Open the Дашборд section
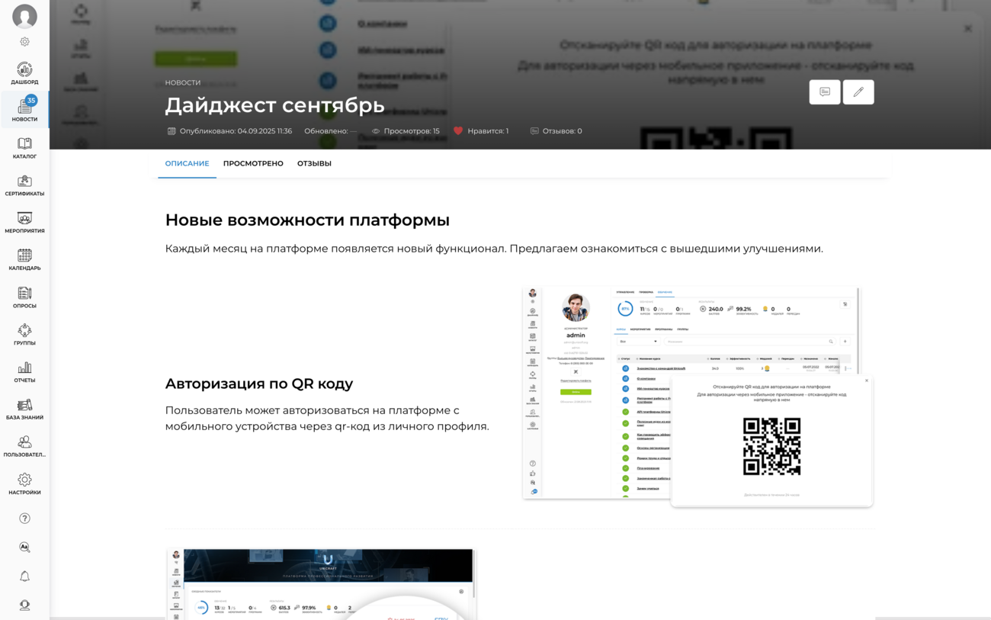Image resolution: width=991 pixels, height=620 pixels. 24,73
